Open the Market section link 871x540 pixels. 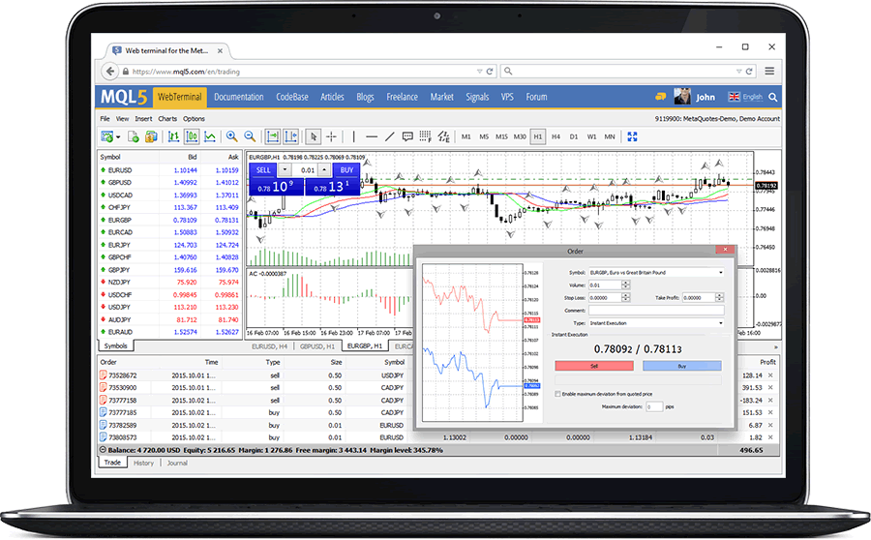(441, 97)
